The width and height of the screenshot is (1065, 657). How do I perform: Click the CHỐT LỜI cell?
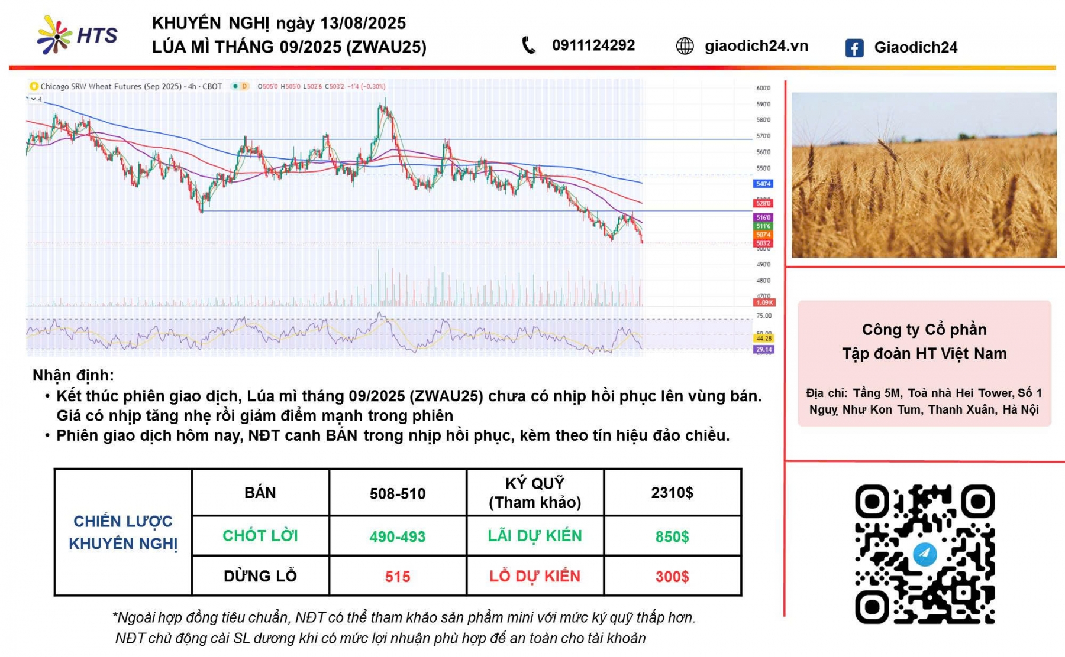[x=260, y=536]
